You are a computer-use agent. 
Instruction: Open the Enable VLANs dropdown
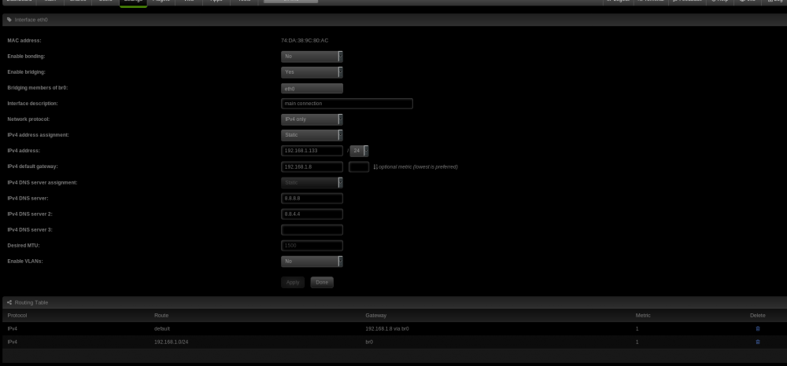coord(312,262)
